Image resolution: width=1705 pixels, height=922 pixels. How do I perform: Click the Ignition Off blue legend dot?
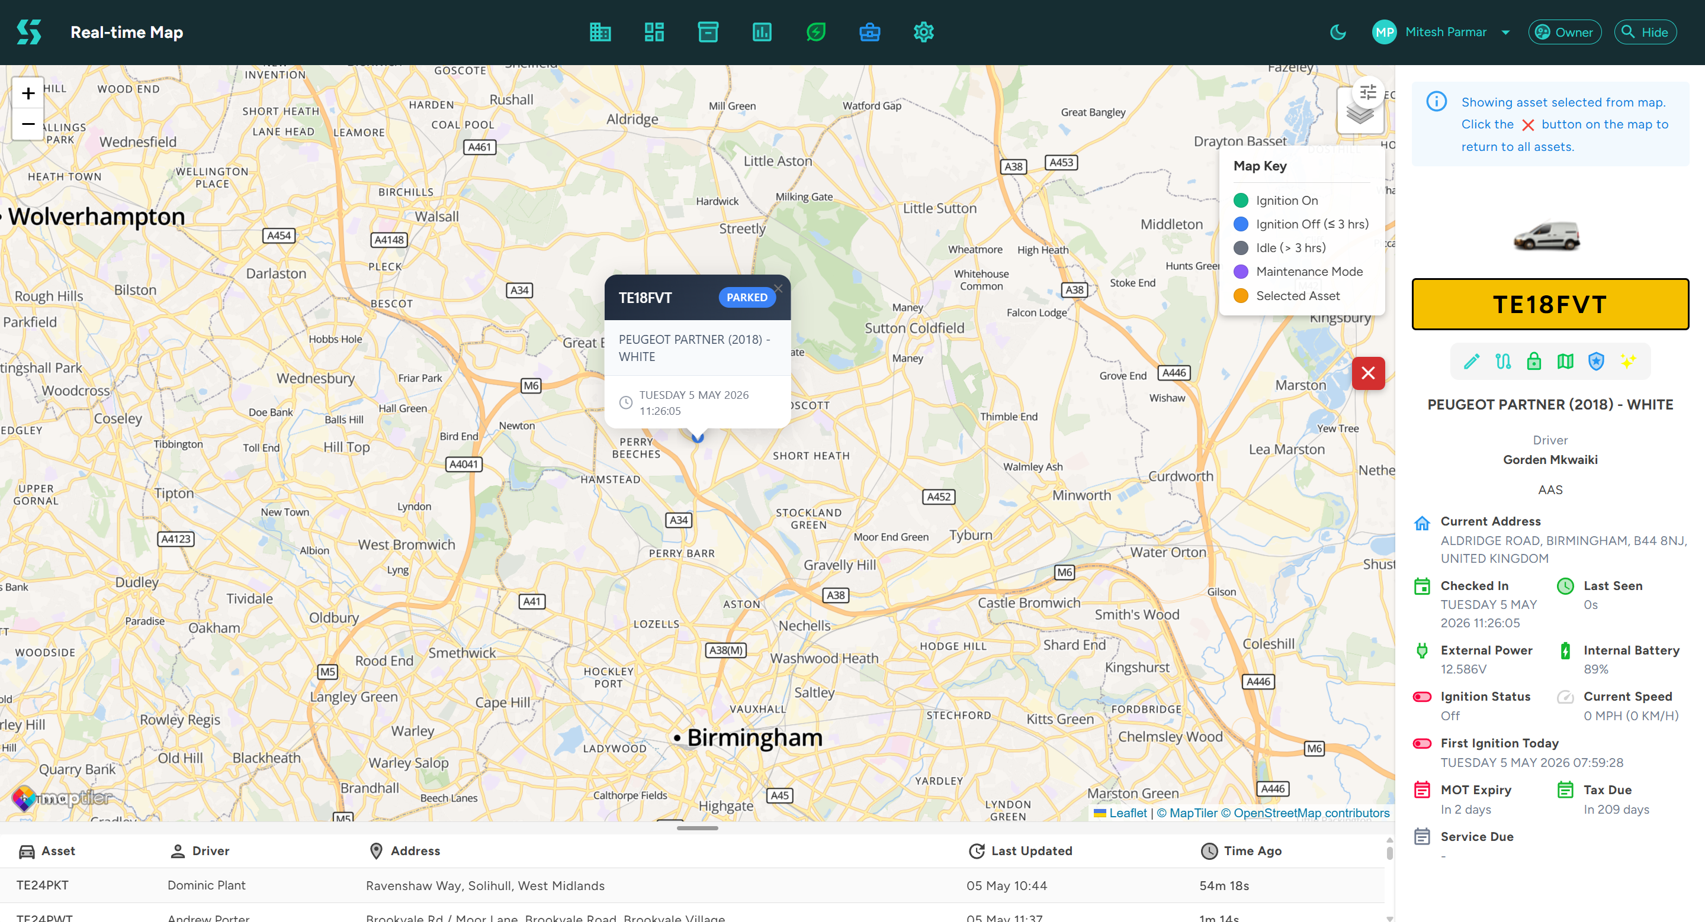click(1241, 224)
